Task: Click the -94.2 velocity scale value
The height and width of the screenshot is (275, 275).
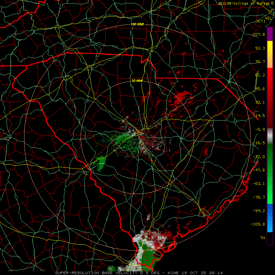Action: click(259, 211)
